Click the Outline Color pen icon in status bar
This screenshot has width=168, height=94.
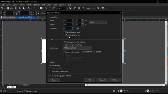tap(145, 91)
